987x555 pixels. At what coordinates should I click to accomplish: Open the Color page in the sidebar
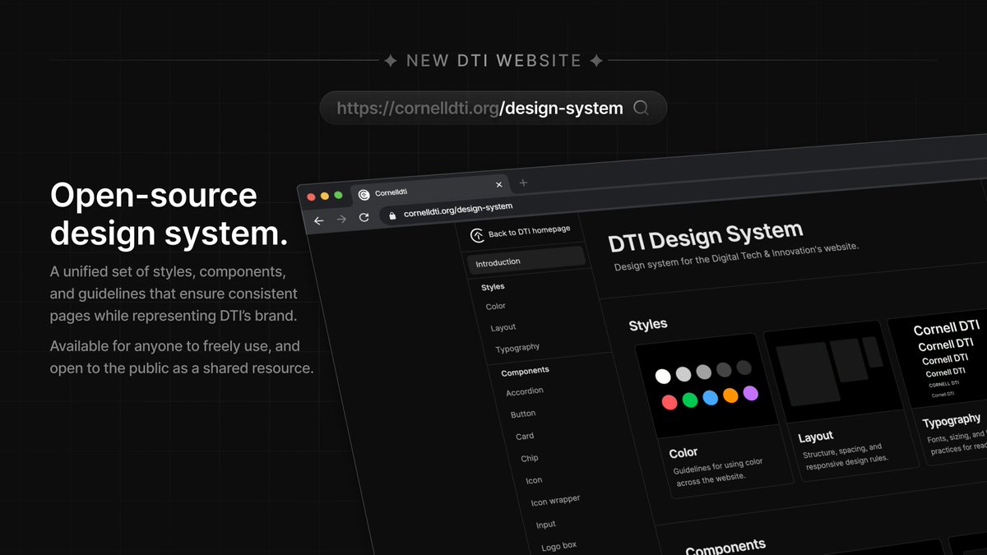pos(496,306)
